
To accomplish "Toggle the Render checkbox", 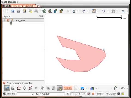I will [93, 94].
